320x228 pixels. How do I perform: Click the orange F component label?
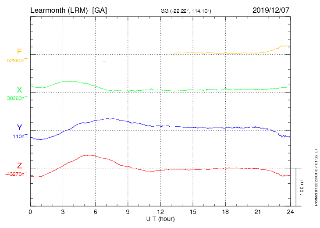click(19, 52)
